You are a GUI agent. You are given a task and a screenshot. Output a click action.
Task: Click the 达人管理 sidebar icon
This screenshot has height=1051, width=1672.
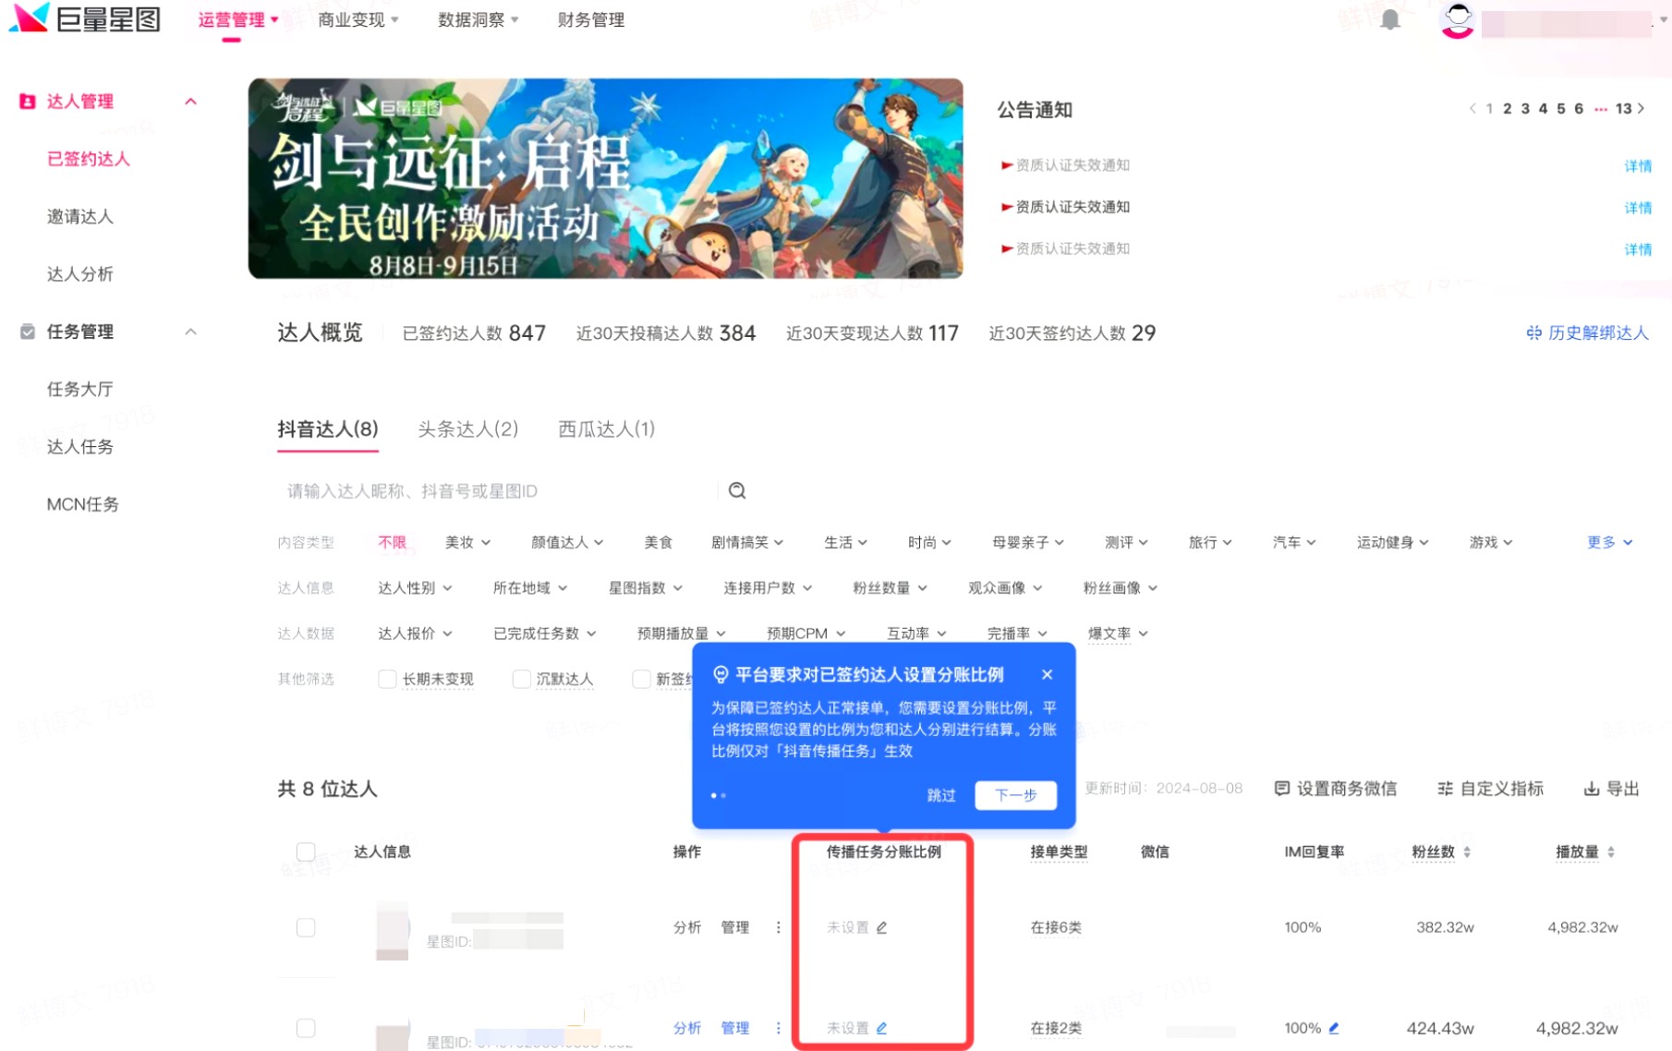point(28,102)
